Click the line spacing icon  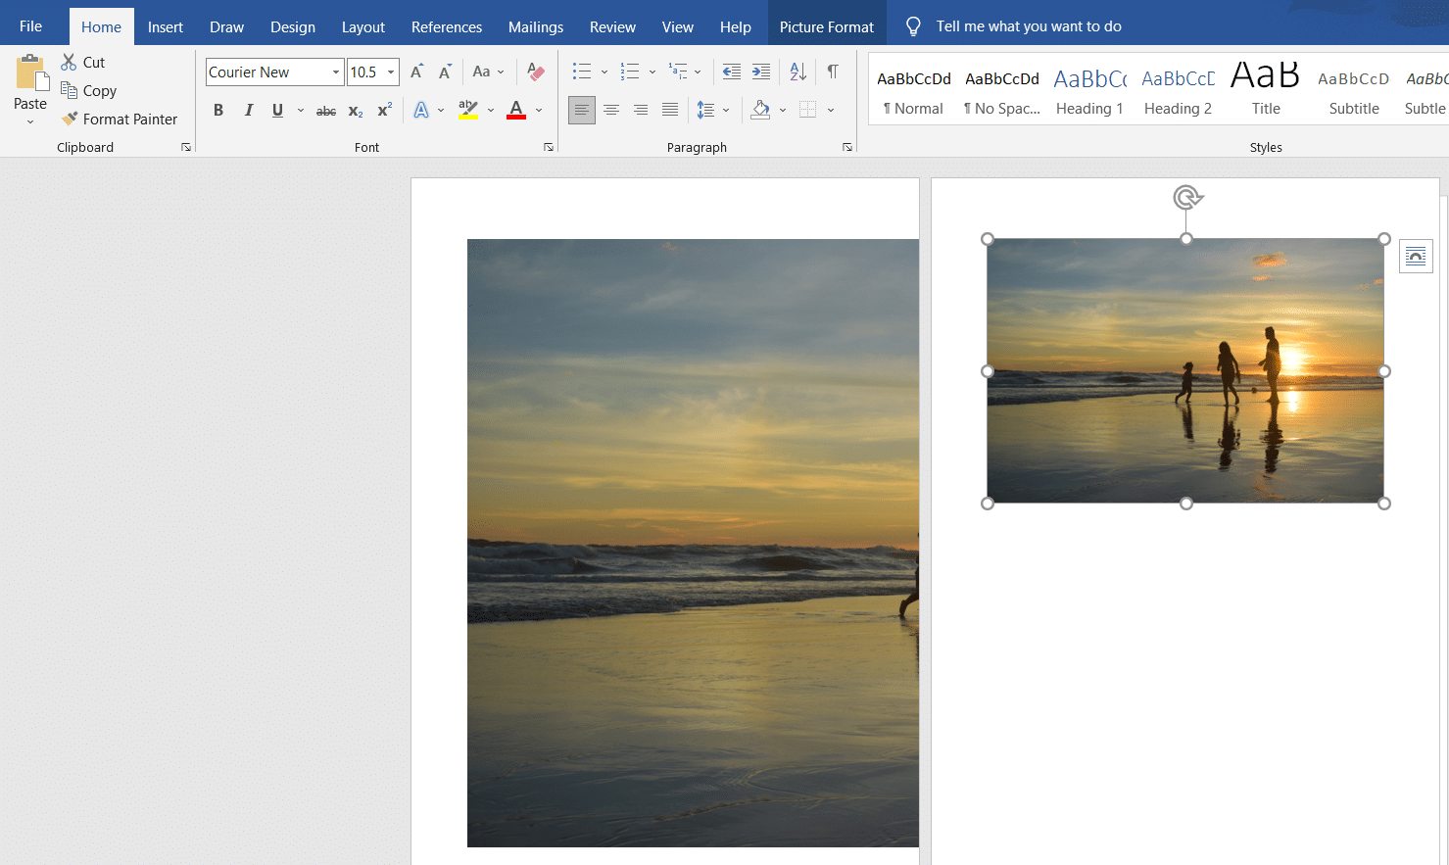[705, 110]
